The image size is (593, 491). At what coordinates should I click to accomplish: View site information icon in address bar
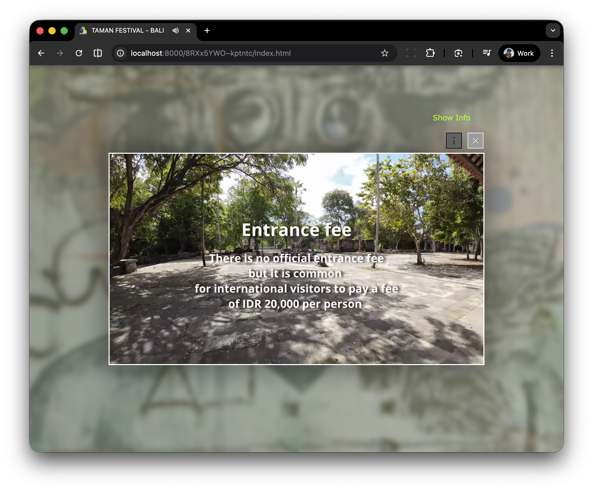pos(121,53)
